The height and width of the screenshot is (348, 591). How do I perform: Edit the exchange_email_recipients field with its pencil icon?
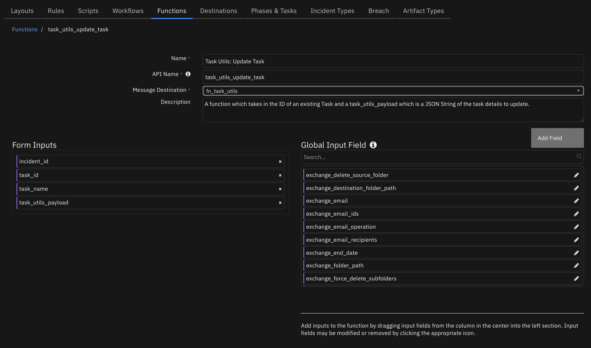coord(576,240)
